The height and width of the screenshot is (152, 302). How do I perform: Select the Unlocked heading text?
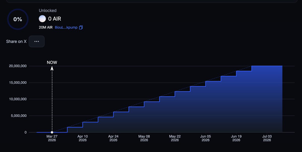click(x=48, y=11)
